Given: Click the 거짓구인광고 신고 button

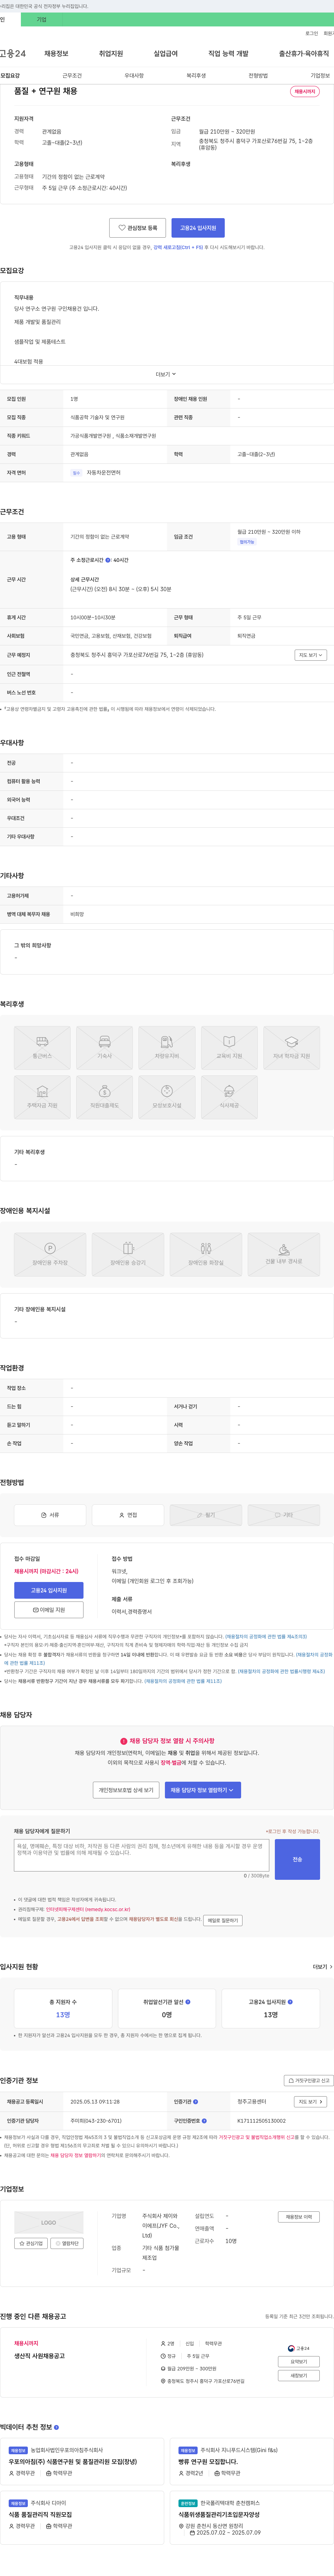Looking at the screenshot, I should point(309,2081).
